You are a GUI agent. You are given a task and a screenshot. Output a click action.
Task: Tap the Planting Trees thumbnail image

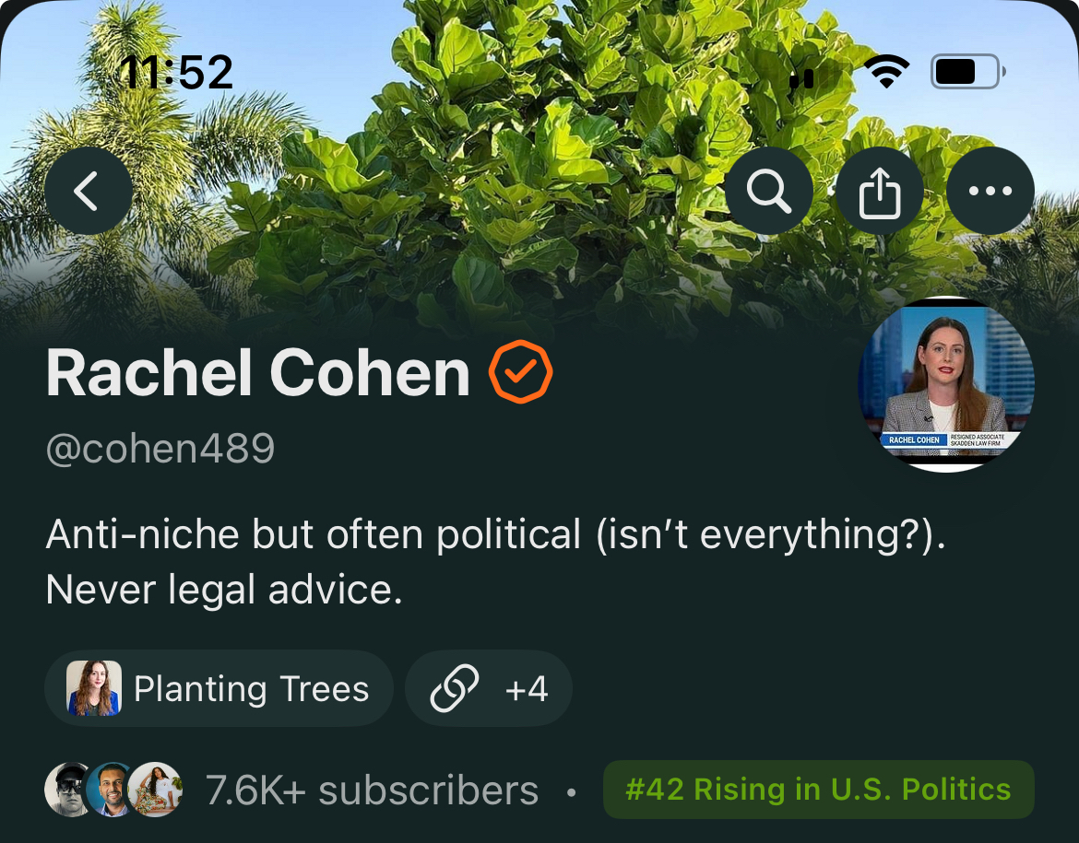coord(93,688)
